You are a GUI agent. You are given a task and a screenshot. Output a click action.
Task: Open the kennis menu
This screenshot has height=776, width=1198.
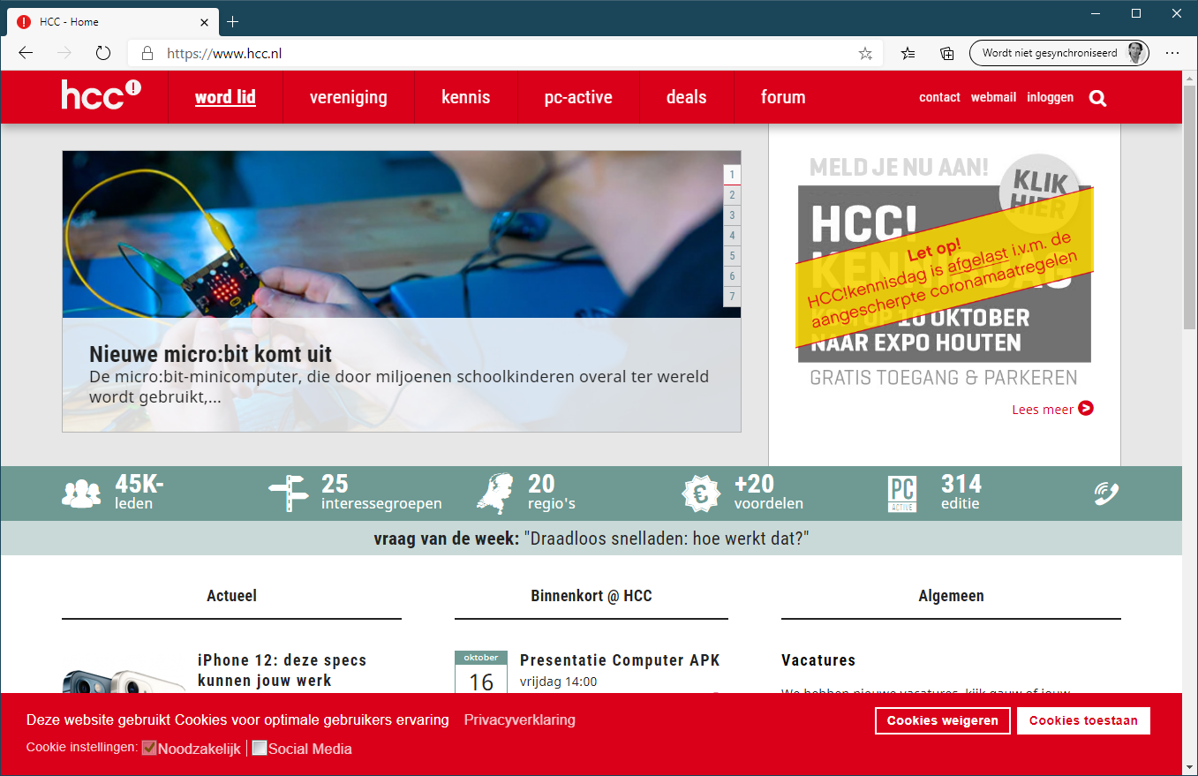click(x=466, y=97)
